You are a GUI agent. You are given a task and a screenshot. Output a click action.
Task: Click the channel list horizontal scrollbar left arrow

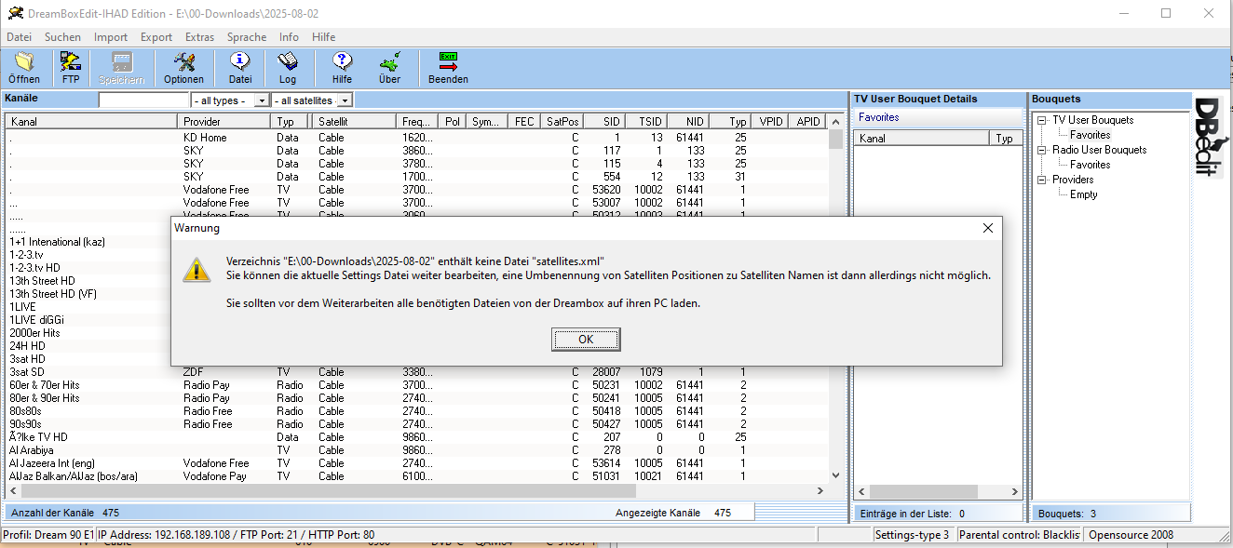pyautogui.click(x=13, y=490)
